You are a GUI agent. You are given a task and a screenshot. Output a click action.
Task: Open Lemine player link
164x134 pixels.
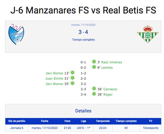point(107,68)
